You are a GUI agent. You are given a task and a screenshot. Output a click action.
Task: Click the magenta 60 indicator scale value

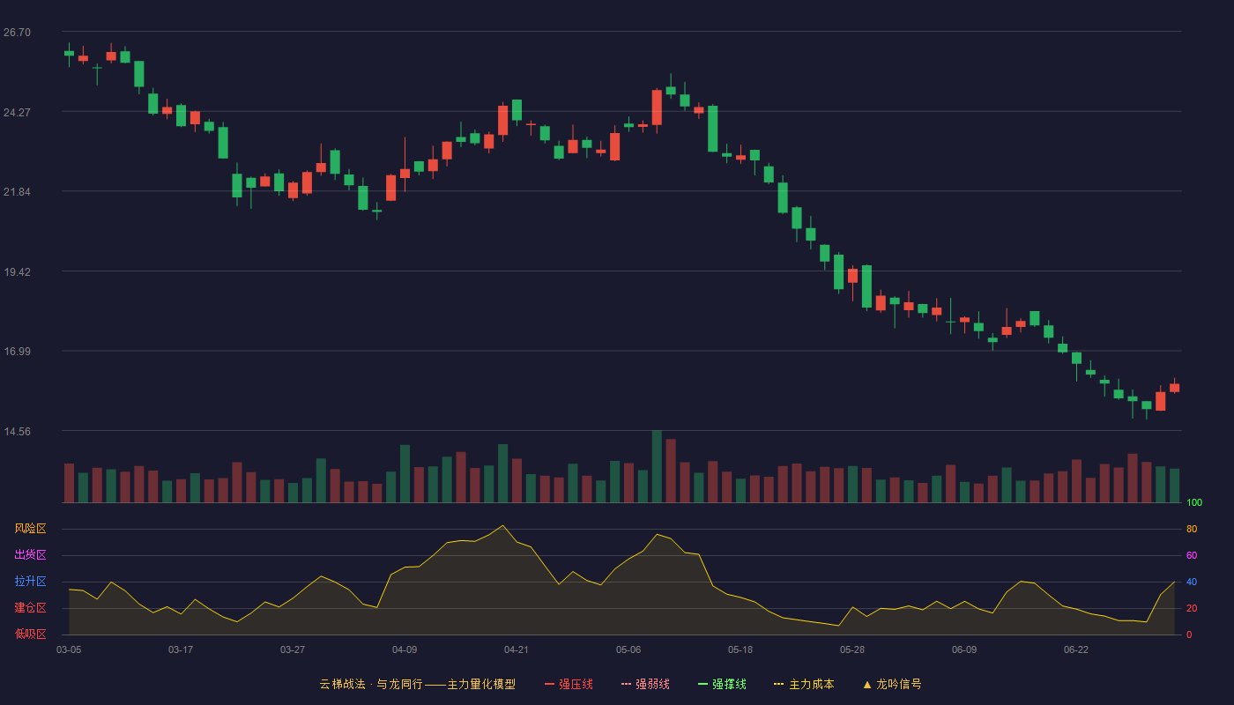pyautogui.click(x=1192, y=556)
